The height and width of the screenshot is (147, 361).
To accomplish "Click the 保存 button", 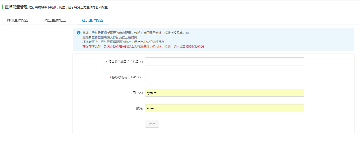I will (x=152, y=124).
